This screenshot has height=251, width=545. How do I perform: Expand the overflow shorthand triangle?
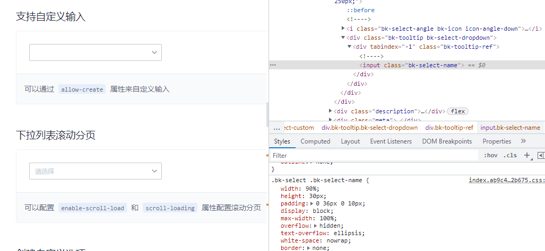tap(316, 226)
